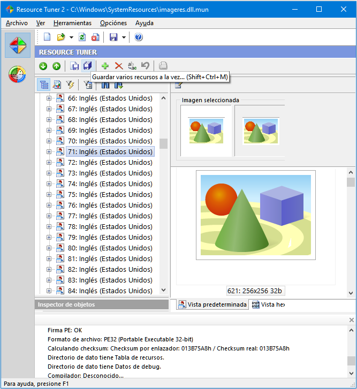
Task: Maximize the Resource Tuner window
Action: [x=319, y=9]
